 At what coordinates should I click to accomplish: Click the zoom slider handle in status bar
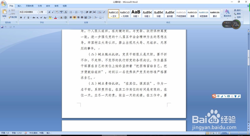pos(239,133)
